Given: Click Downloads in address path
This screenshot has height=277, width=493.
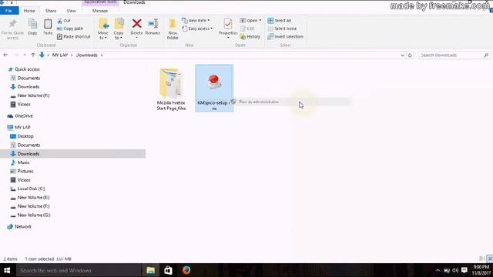Looking at the screenshot, I should (87, 55).
